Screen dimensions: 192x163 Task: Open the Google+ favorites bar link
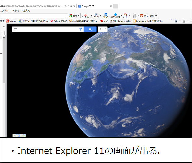coord(12,21)
